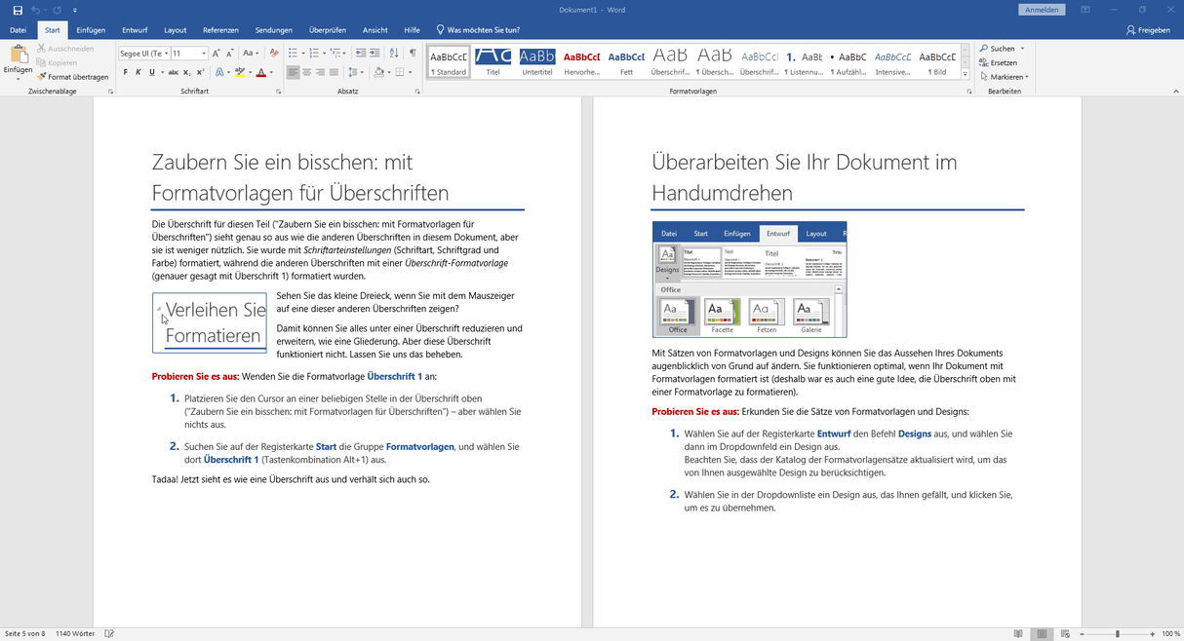This screenshot has width=1184, height=641.
Task: Select the Zentriert (center alignment) icon
Action: pos(306,71)
